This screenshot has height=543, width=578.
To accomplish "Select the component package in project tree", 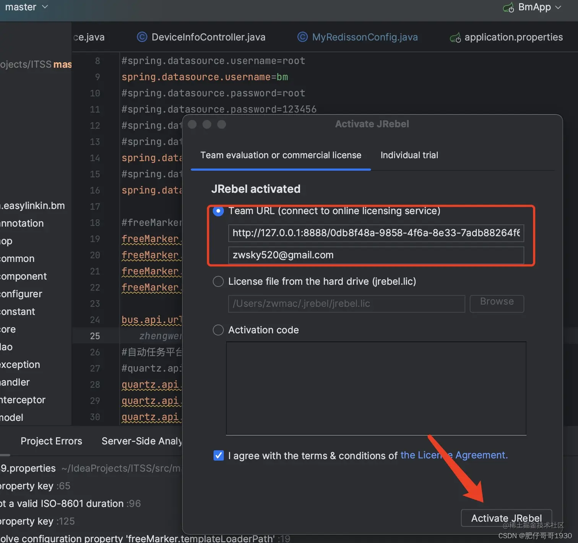I will 23,276.
